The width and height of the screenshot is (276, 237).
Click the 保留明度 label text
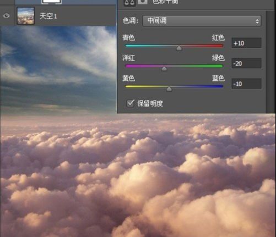pos(150,103)
